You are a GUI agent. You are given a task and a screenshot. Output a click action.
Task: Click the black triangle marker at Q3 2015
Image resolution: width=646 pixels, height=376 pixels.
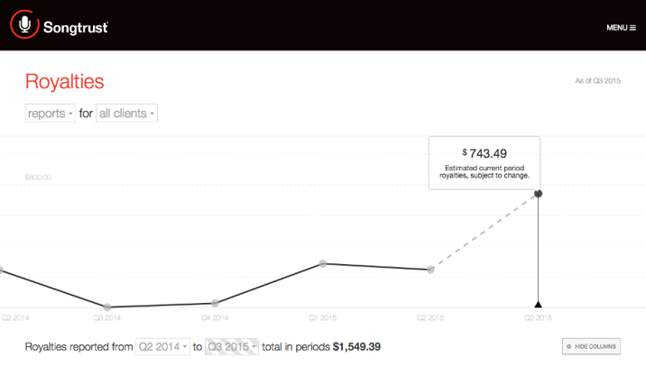pos(538,305)
